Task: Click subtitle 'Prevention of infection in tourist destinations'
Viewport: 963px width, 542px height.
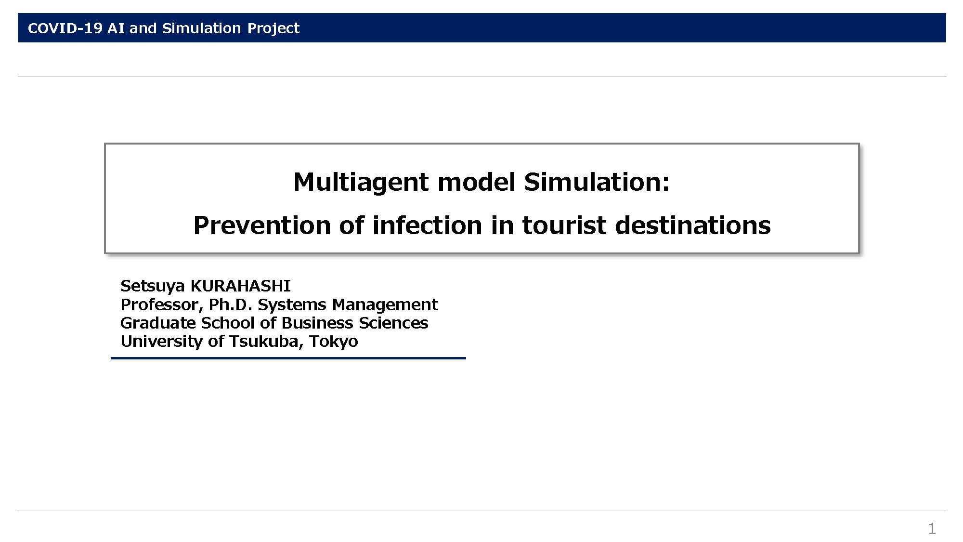Action: tap(482, 225)
